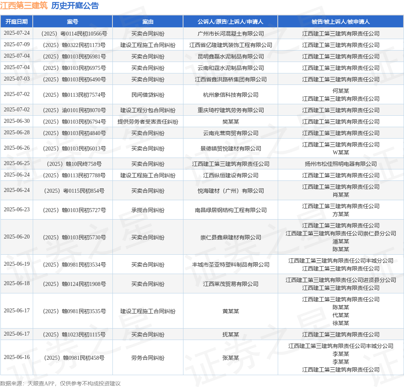Select date cell 2025-06-19
The image size is (404, 387).
(17, 264)
